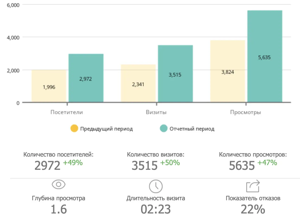Click the yellow legend circle swatch
Image resolution: width=300 pixels, height=224 pixels.
[74, 128]
